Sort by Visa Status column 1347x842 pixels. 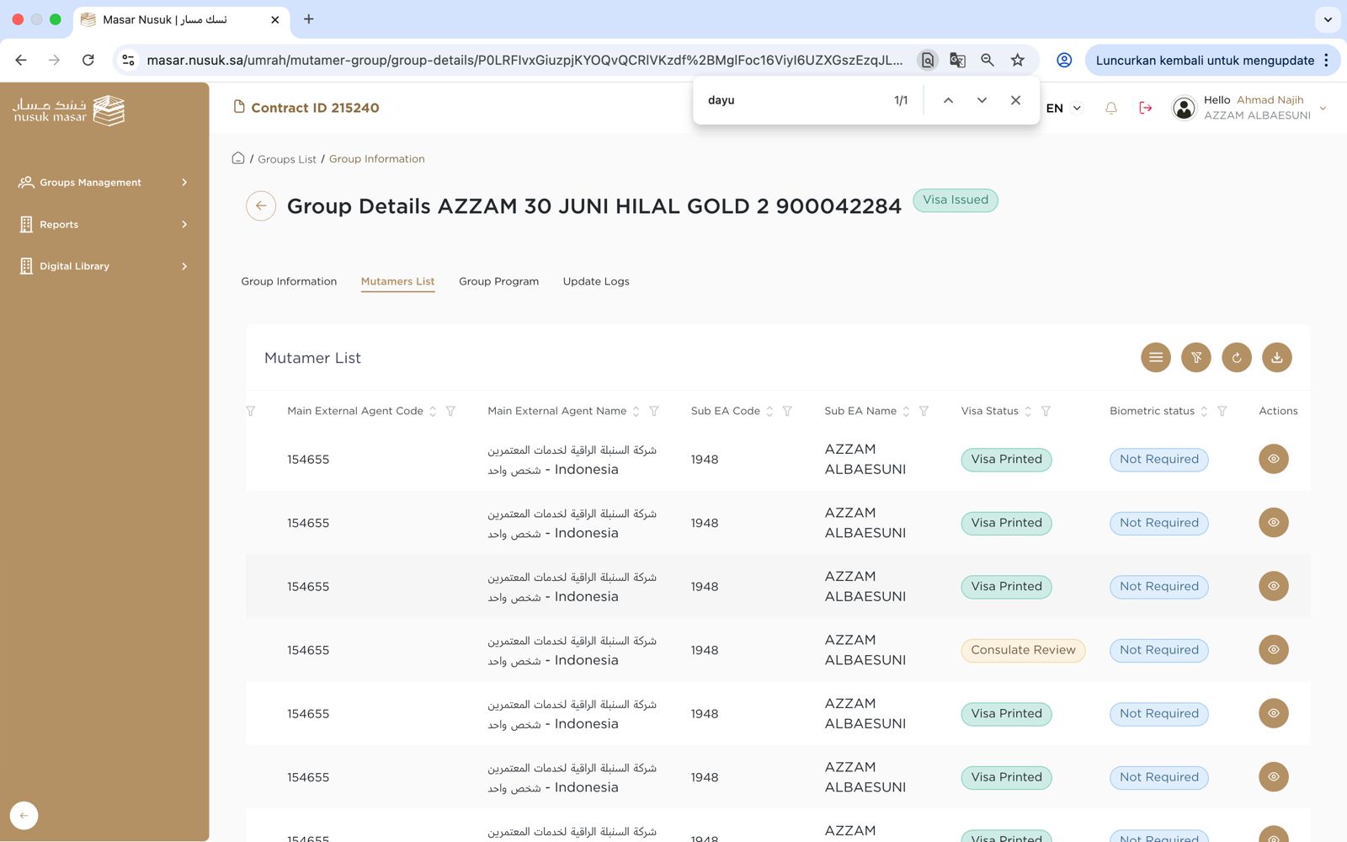[x=1028, y=412]
